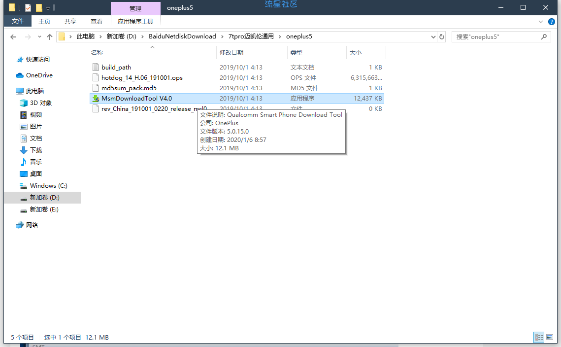Select MsmDownloadTool V4.0 application
561x347 pixels.
click(236, 99)
